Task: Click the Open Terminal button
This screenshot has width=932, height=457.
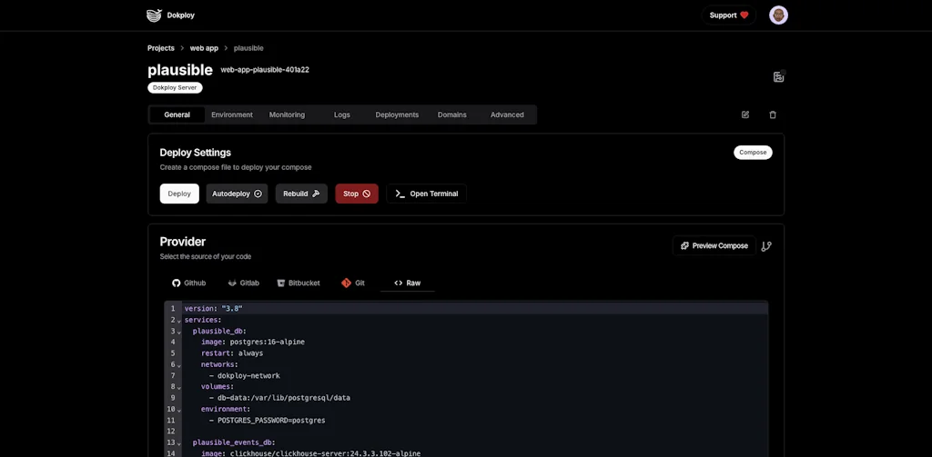Action: click(426, 194)
